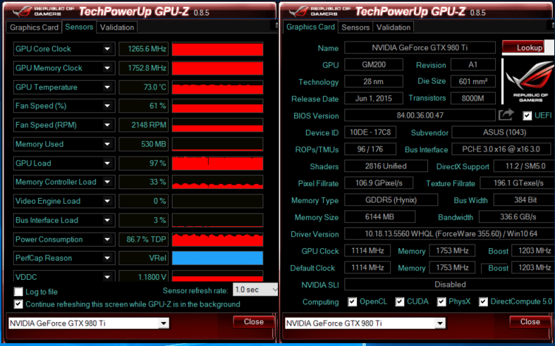Select the Sensors tab in left window
555x346 pixels.
click(x=79, y=27)
